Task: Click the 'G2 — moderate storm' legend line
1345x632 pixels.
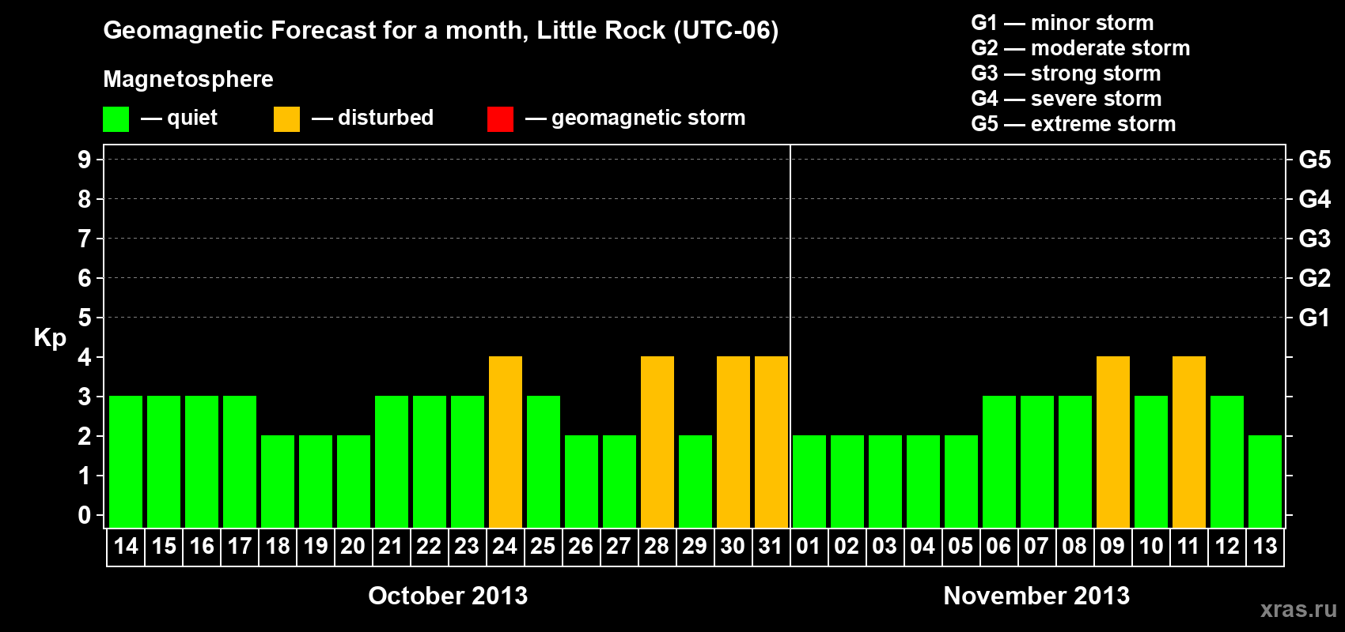Action: click(x=1081, y=48)
